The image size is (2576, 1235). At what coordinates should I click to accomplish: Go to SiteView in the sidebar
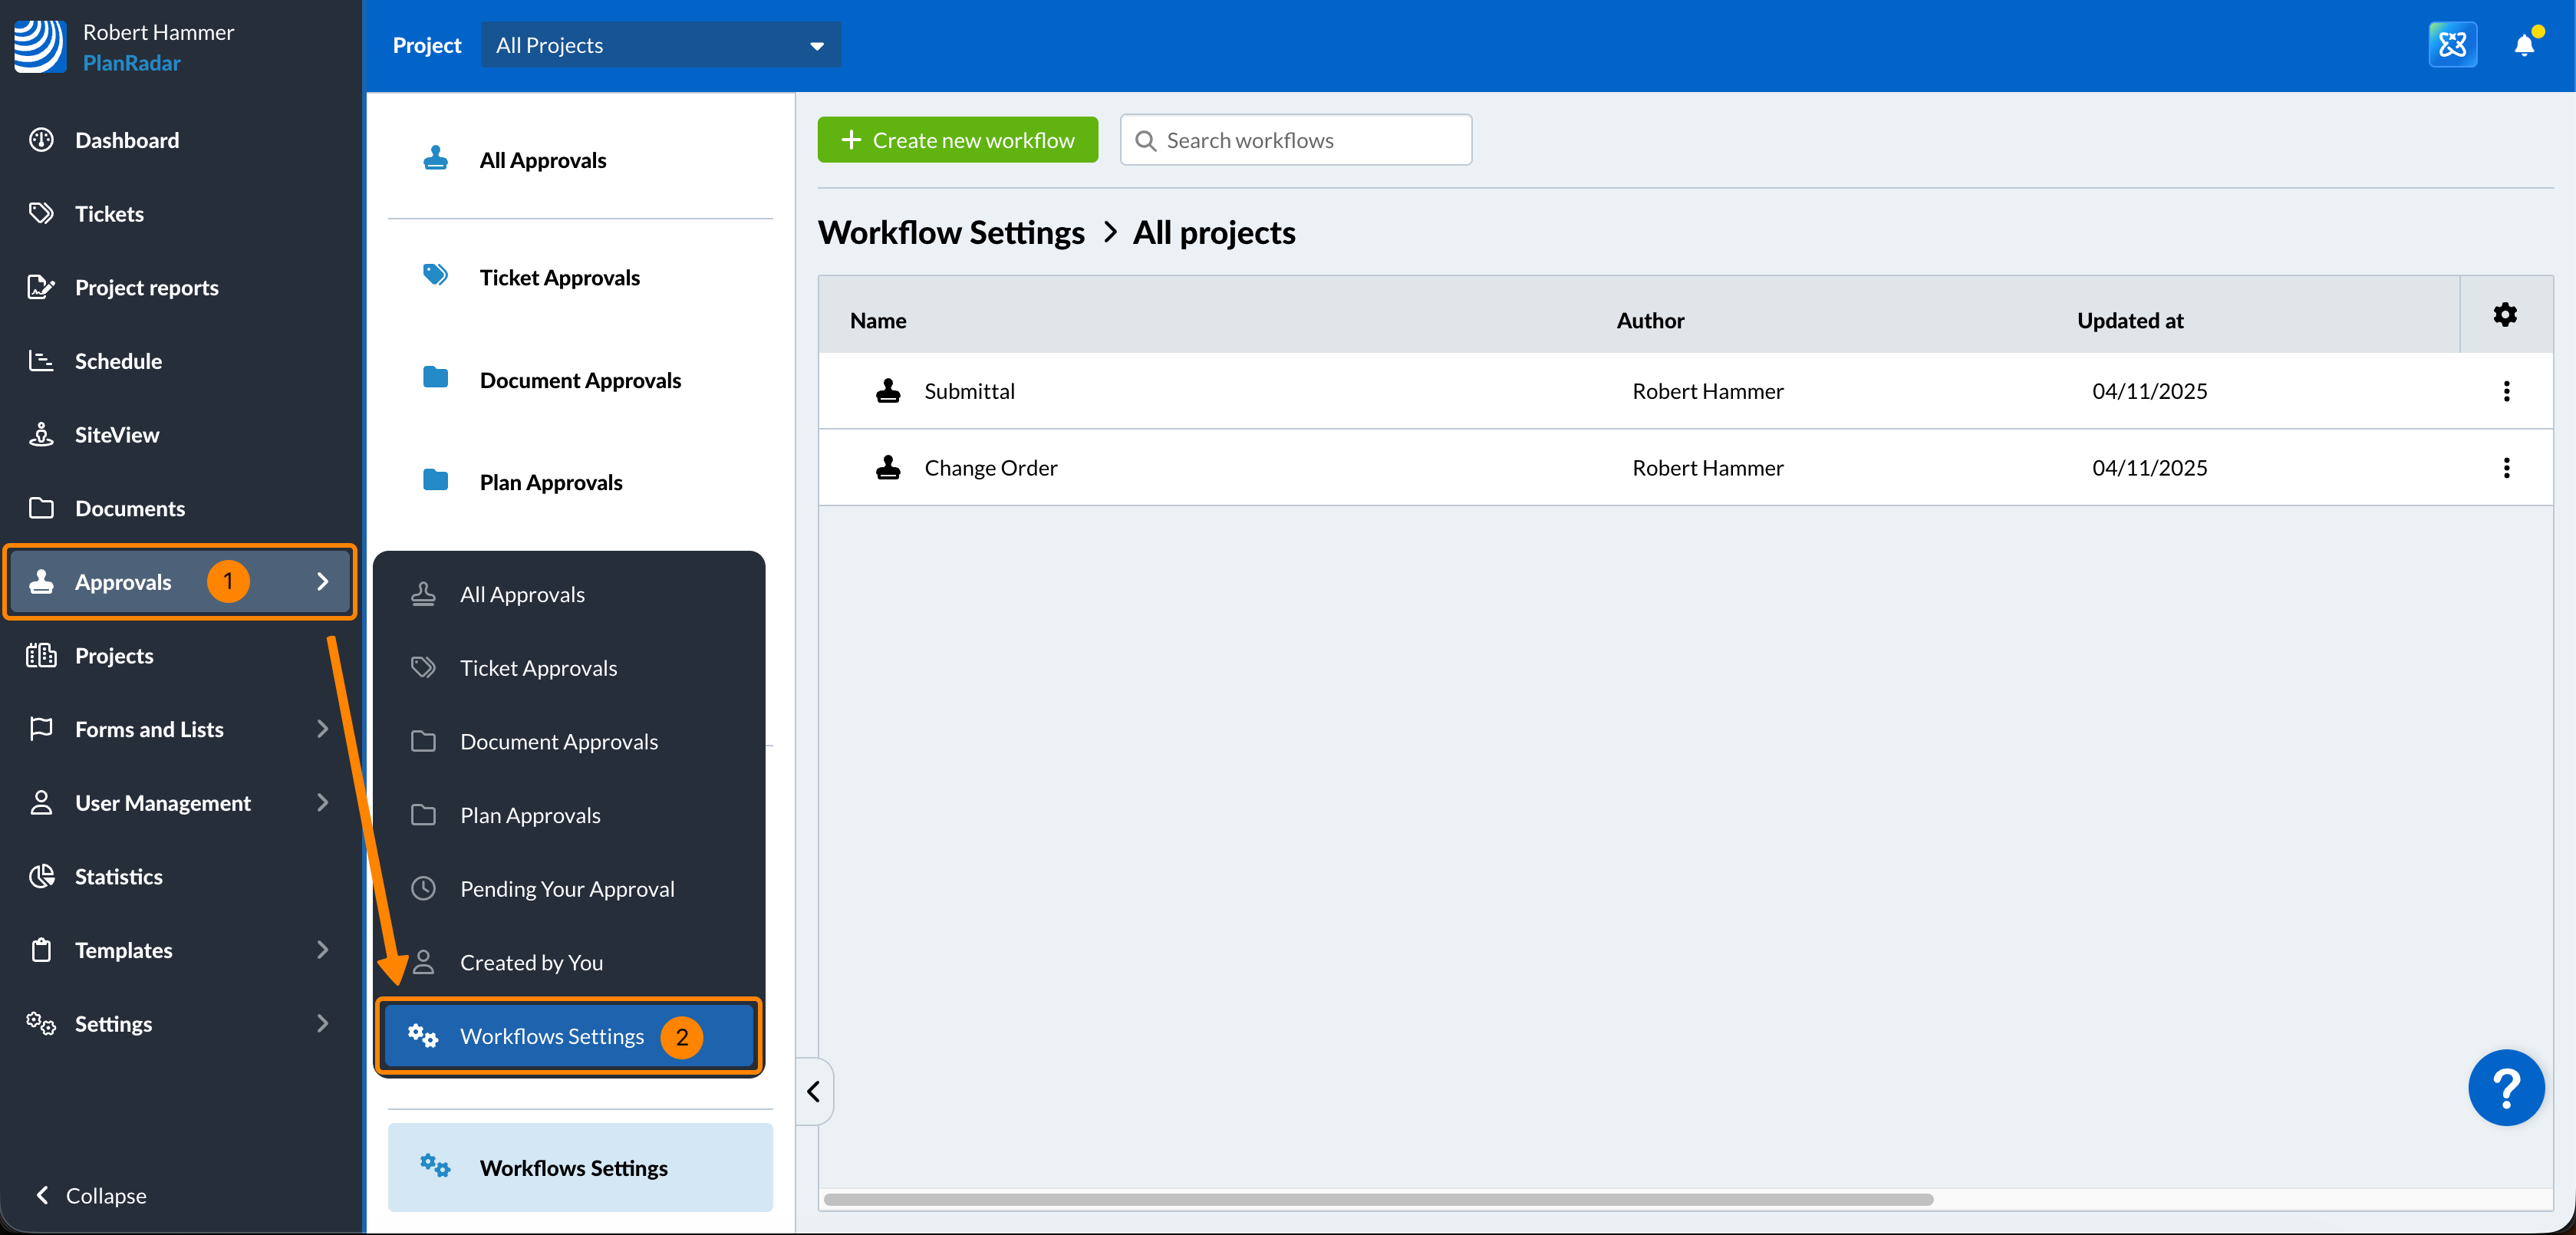(116, 435)
